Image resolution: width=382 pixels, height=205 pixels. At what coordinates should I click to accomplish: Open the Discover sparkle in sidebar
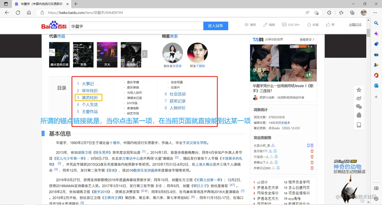(376, 34)
